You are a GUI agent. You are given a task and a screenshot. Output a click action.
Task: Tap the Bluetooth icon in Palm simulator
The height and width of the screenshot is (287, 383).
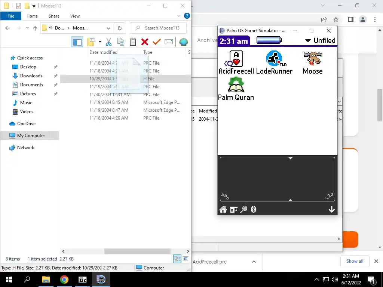point(254,209)
